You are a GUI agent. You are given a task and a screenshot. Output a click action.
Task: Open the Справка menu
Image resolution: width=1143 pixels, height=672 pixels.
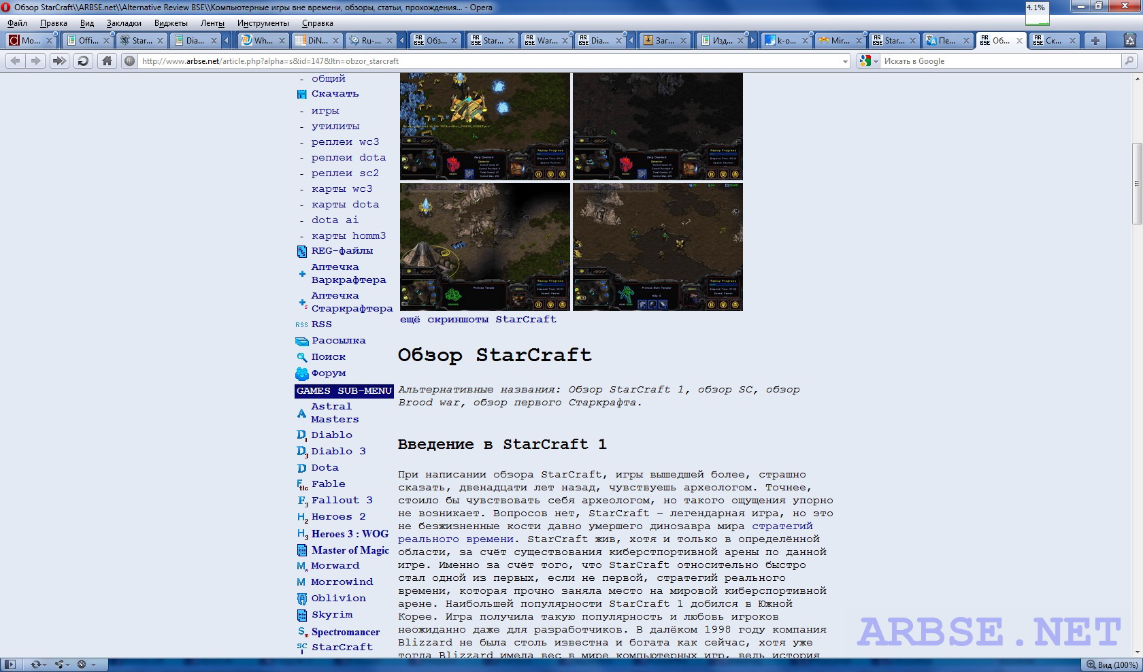tap(318, 23)
